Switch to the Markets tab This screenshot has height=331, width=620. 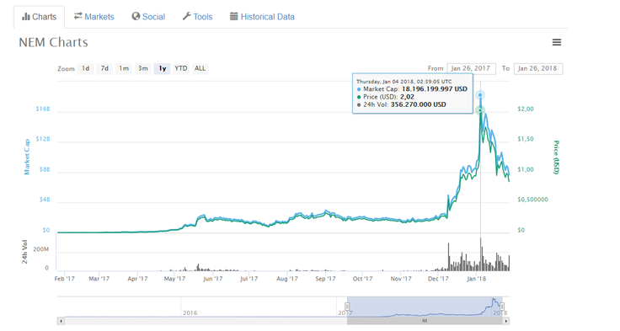[x=94, y=17]
